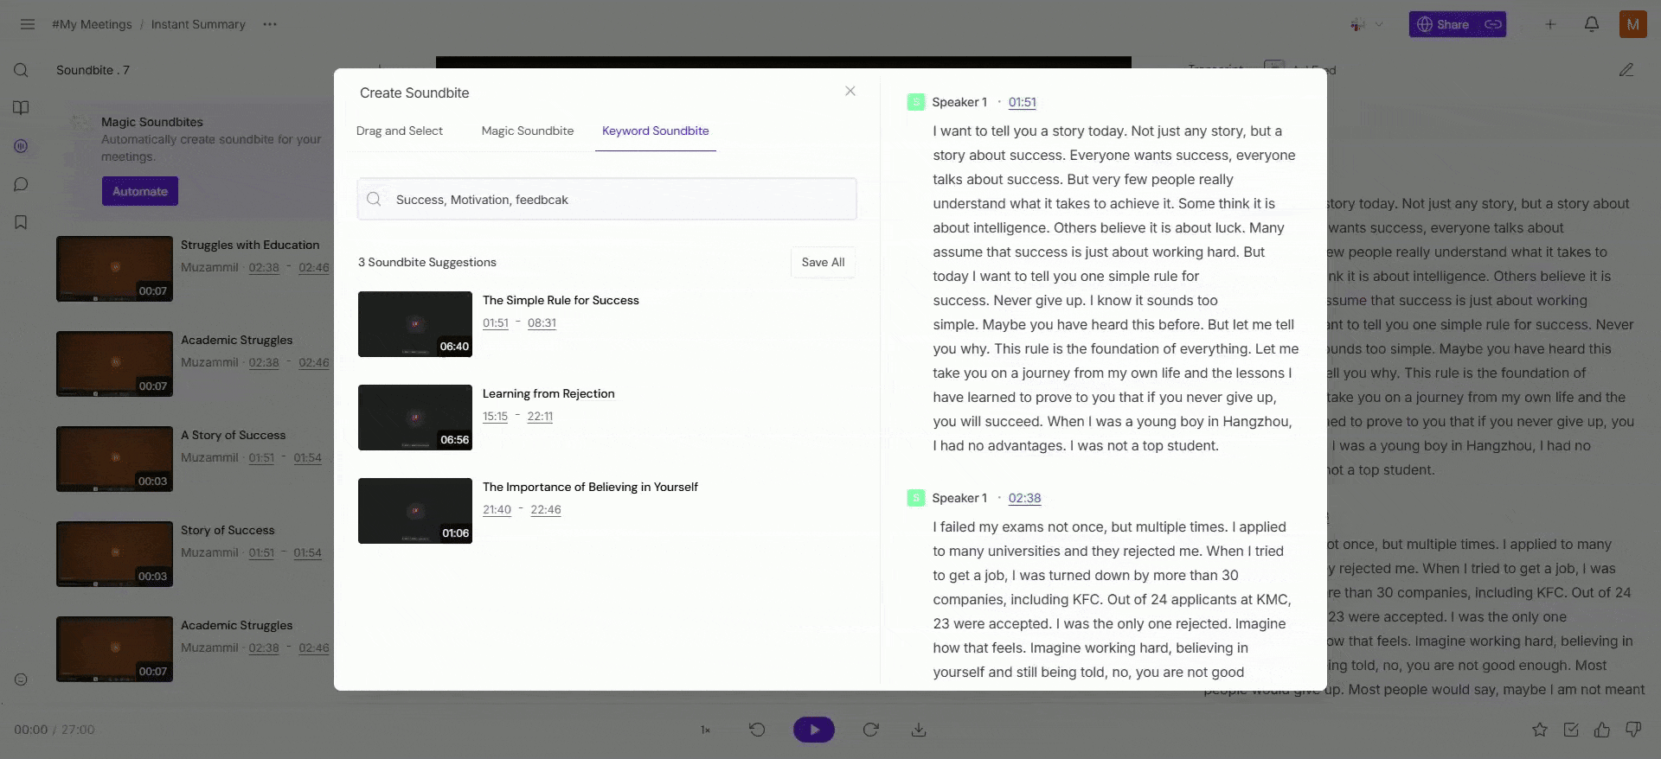Click the smiley feedback icon in sidebar
Screen dimensions: 1661x759
(x=22, y=679)
